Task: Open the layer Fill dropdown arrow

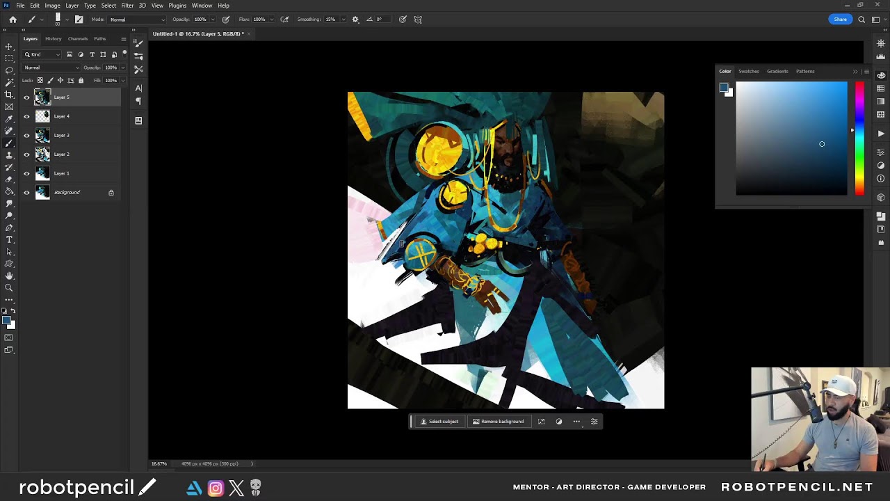Action: tap(122, 80)
